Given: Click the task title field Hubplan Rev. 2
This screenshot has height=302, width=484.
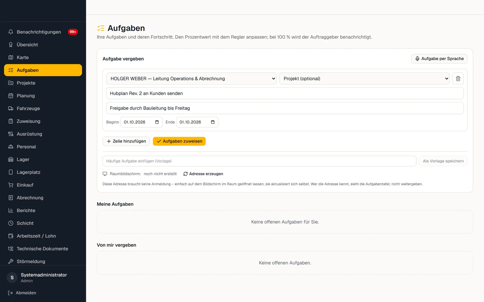Looking at the screenshot, I should (285, 93).
